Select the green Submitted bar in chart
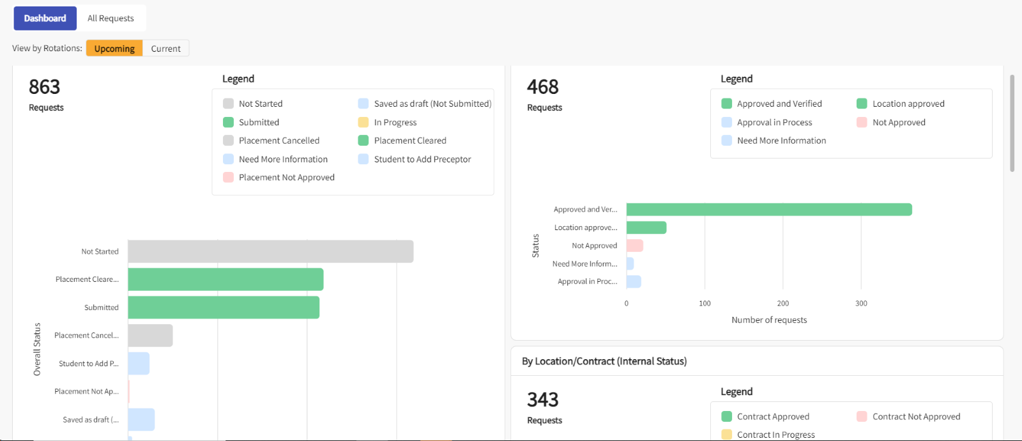1022x441 pixels. point(224,307)
